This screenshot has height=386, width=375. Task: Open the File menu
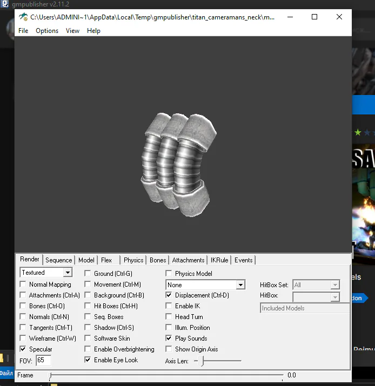point(23,31)
